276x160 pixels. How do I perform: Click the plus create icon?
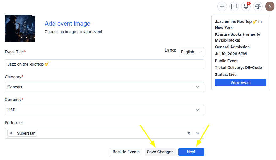[x=222, y=7]
